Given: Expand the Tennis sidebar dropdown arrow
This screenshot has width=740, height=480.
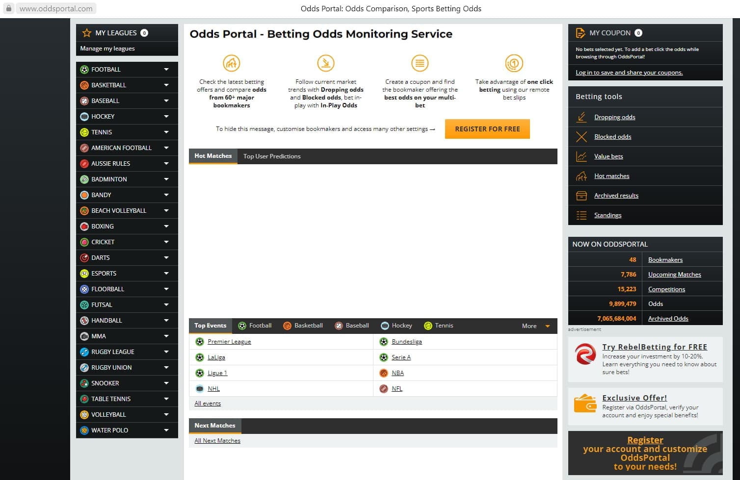Looking at the screenshot, I should [x=166, y=132].
